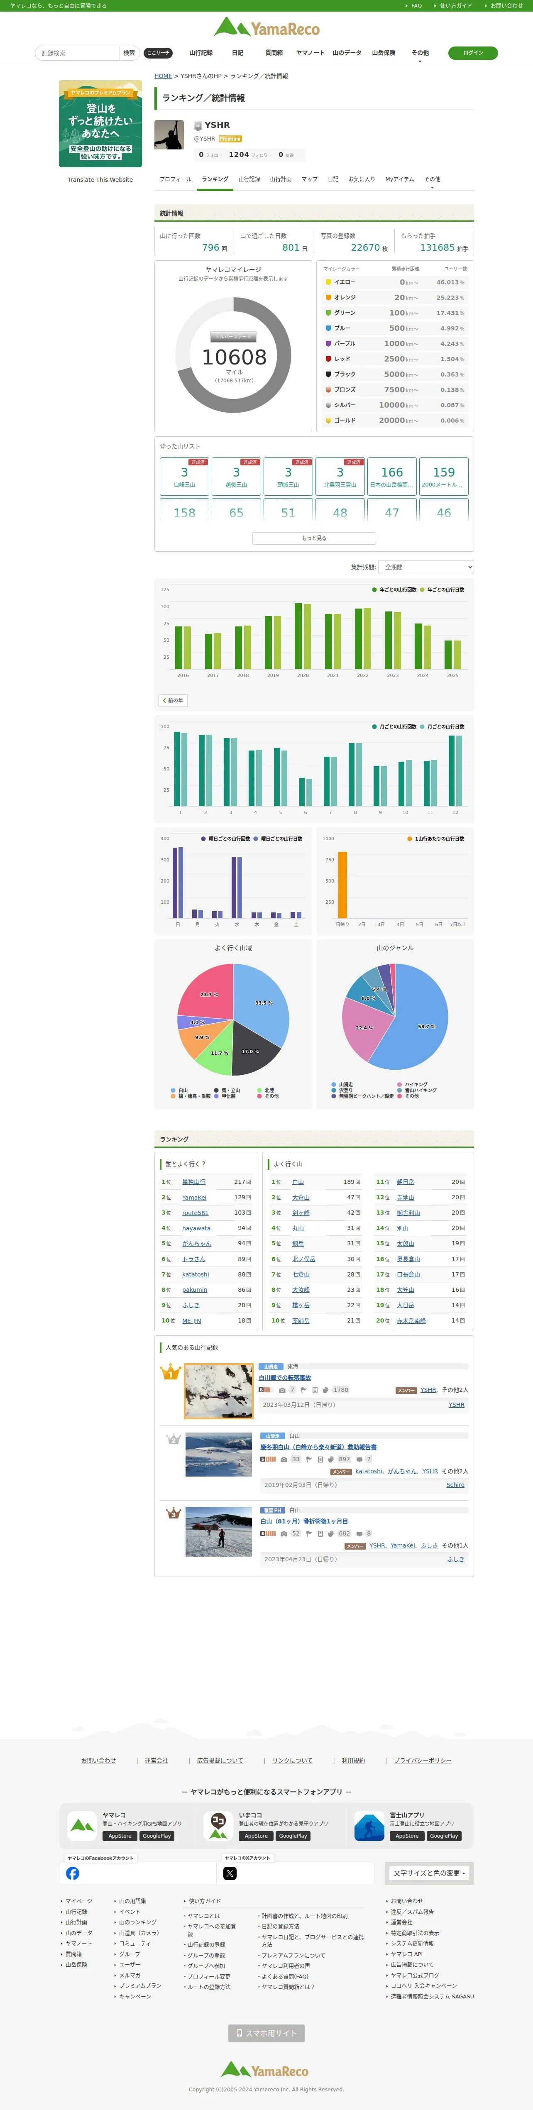
Task: Open member link katatoshi
Action: coord(369,1471)
